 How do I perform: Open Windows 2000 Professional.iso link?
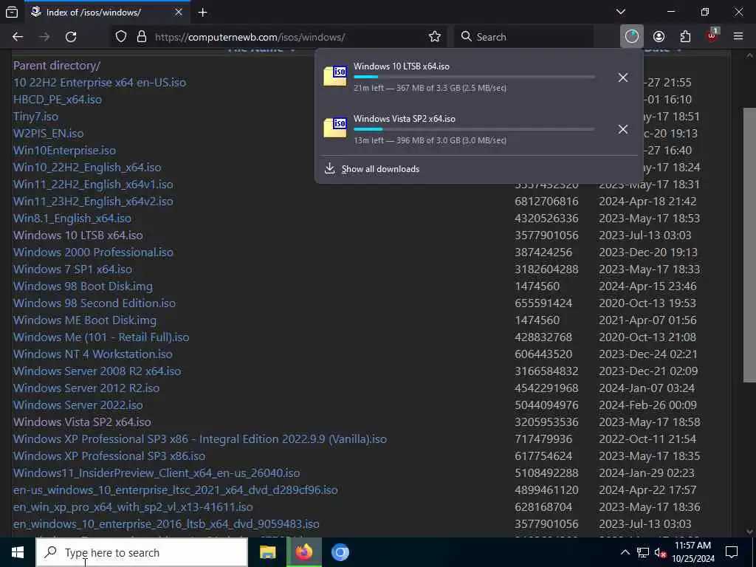[x=93, y=252]
